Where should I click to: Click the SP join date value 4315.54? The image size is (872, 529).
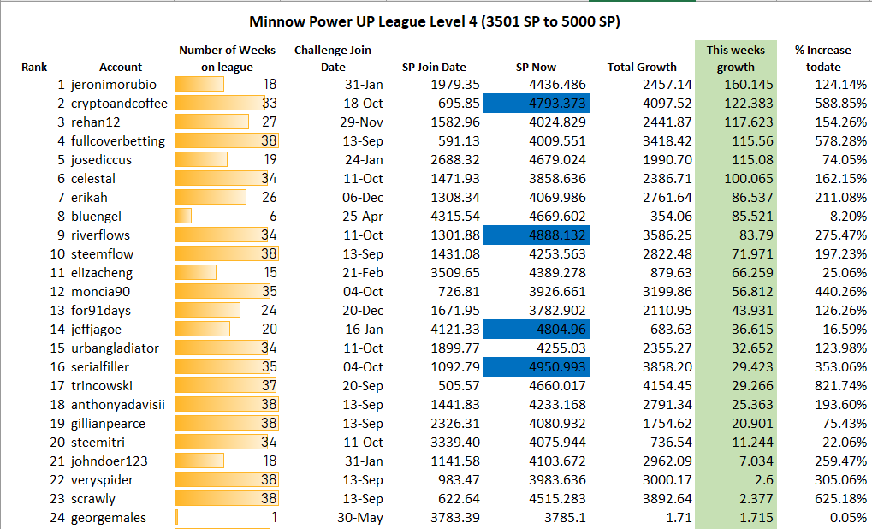455,217
